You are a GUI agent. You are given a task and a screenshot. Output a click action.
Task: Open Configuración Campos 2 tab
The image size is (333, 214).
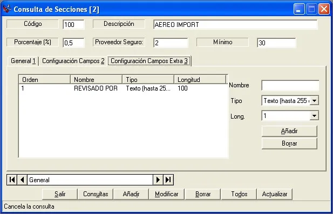[73, 61]
